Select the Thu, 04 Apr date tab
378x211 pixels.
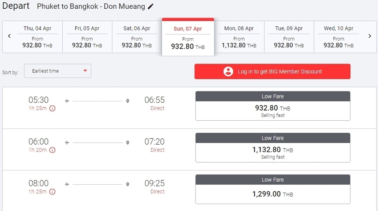tap(37, 37)
